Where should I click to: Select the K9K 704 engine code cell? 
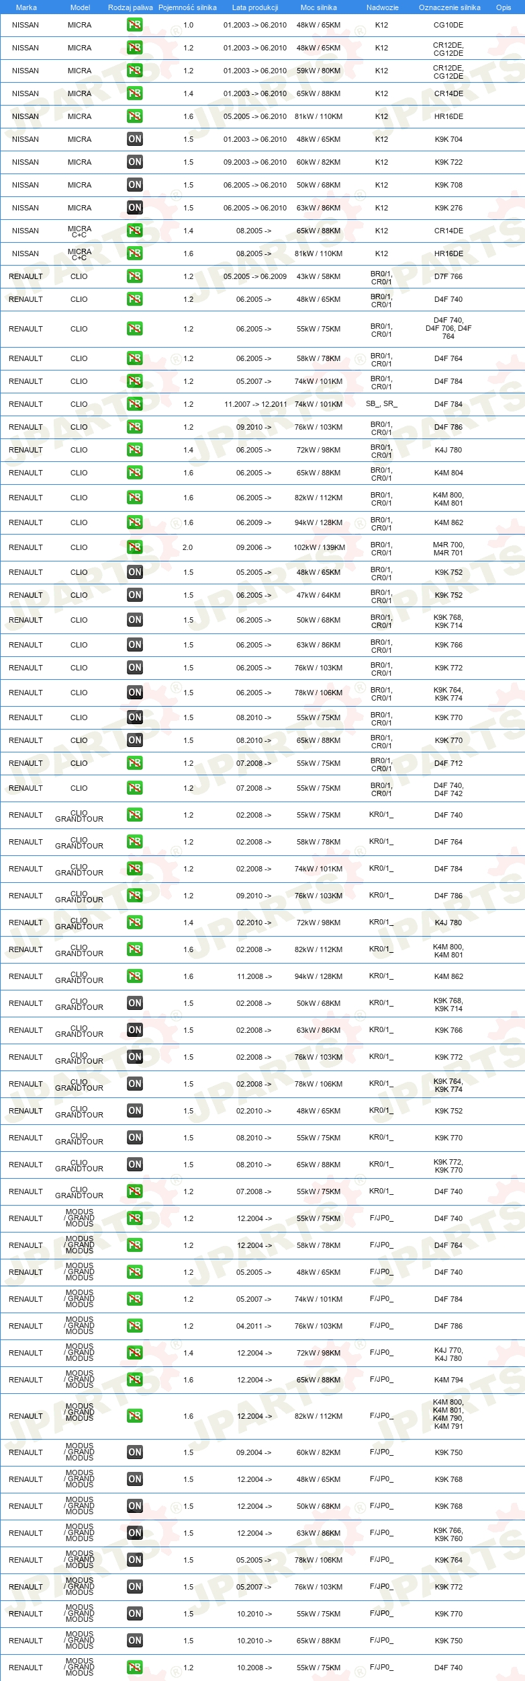pos(448,139)
